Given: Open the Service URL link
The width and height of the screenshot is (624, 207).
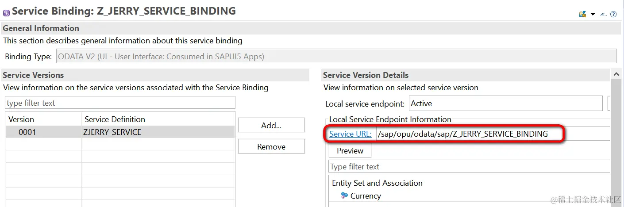Looking at the screenshot, I should [350, 134].
